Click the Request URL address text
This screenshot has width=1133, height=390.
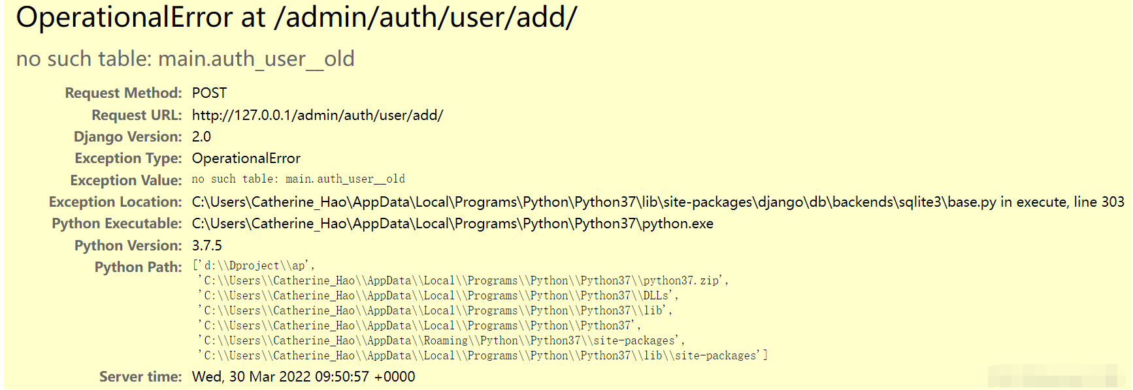click(x=318, y=115)
